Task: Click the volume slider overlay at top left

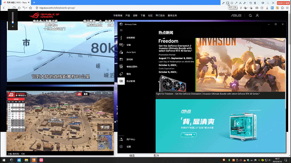Action: [x=13, y=19]
